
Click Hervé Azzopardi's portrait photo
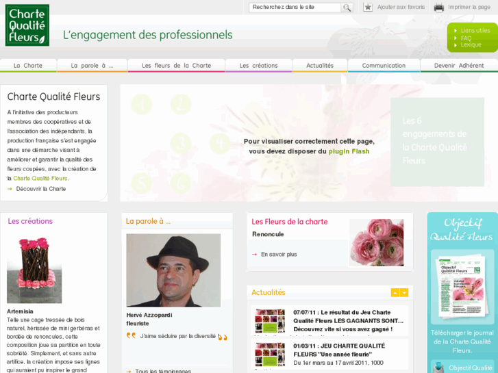[173, 270]
